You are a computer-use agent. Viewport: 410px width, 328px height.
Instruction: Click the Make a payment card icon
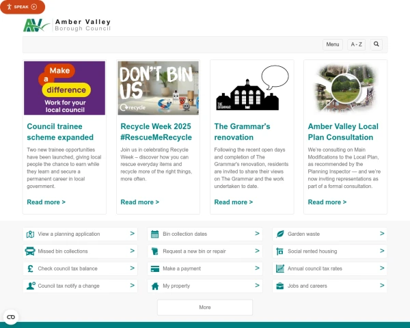tap(155, 269)
